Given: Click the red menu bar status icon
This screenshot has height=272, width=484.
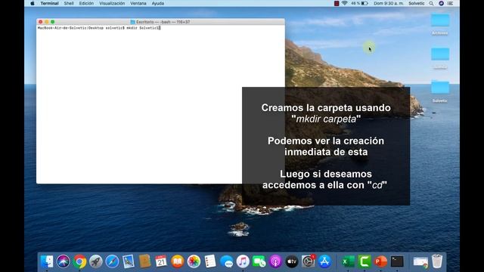Looking at the screenshot, I should point(337,3).
